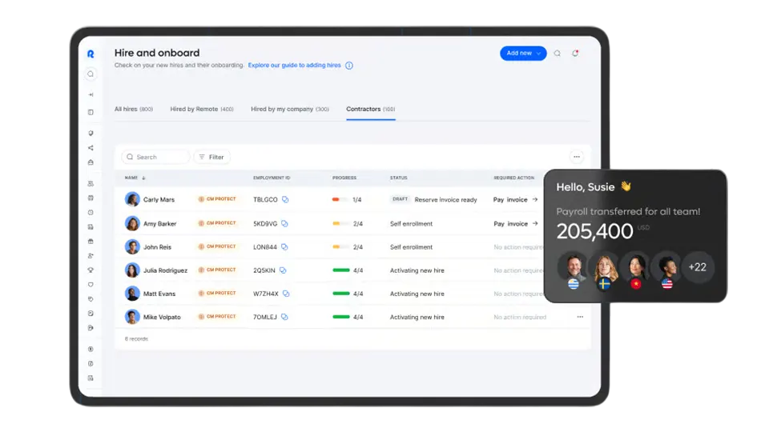
Task: Click the +22 team members badge
Action: click(698, 267)
